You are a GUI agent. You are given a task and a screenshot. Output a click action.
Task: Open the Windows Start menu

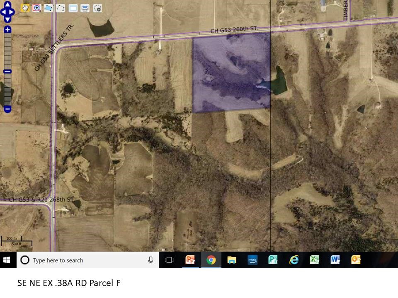7,260
